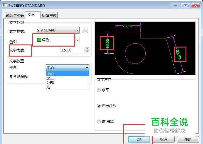Open the 文字样式 STANDARD dropdown
This screenshot has width=203, height=144.
click(58, 30)
